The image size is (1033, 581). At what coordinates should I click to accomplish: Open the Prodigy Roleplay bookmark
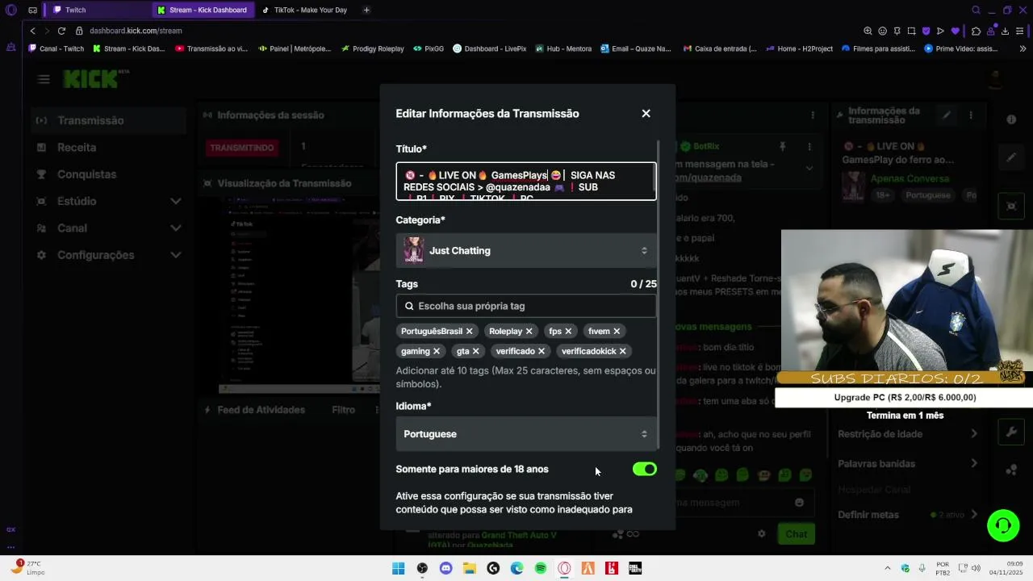372,48
